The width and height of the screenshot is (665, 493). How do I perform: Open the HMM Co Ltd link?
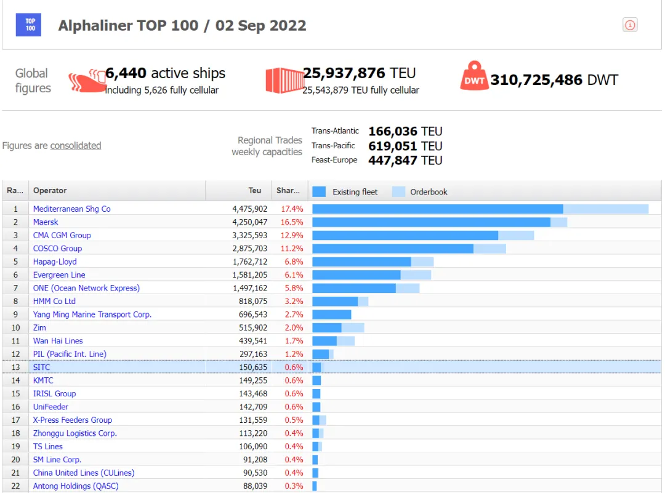54,301
